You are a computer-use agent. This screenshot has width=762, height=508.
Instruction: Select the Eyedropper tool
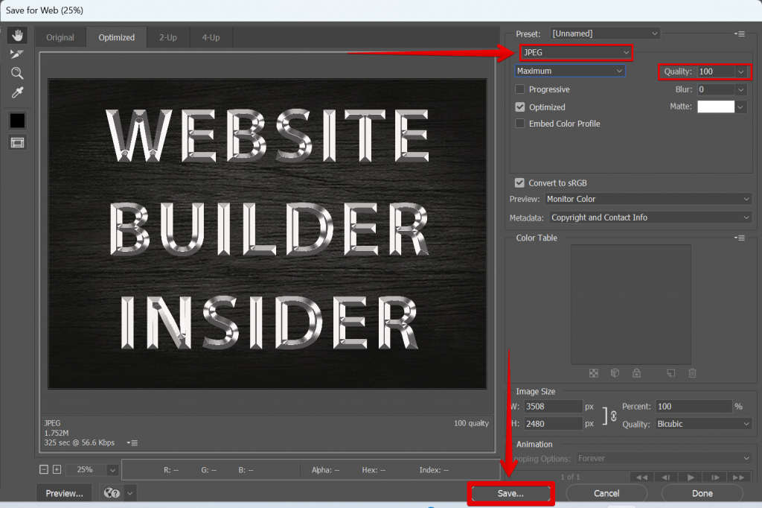(x=16, y=92)
